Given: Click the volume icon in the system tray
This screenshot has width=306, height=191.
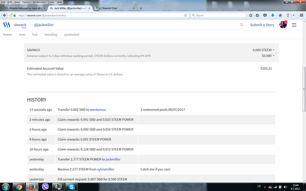Looking at the screenshot, I should 285,187.
